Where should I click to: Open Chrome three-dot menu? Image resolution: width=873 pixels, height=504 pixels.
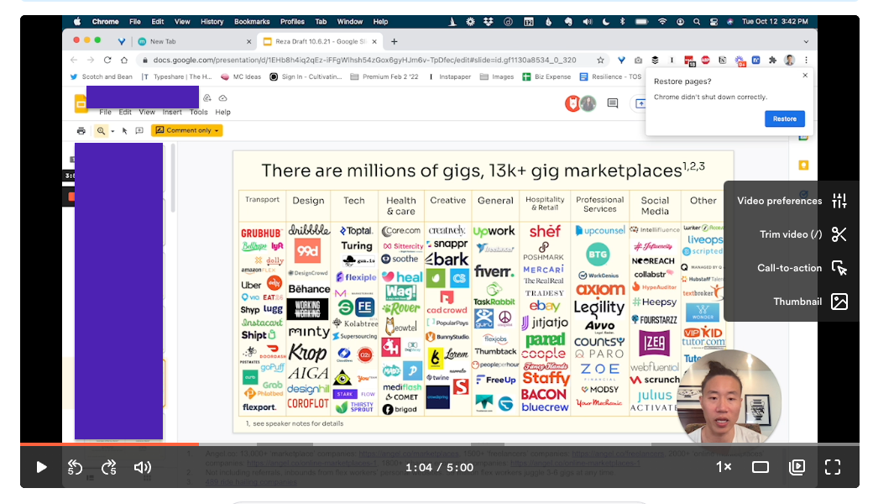(806, 60)
